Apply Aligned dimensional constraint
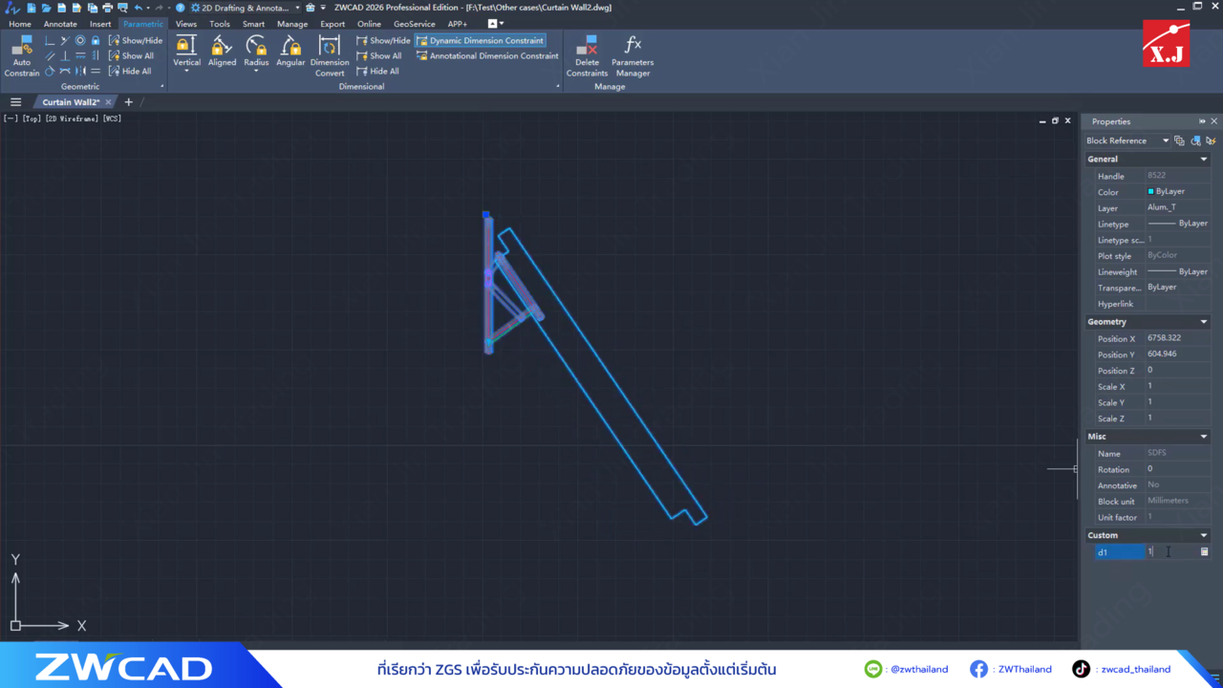Image resolution: width=1223 pixels, height=688 pixels. pyautogui.click(x=222, y=51)
